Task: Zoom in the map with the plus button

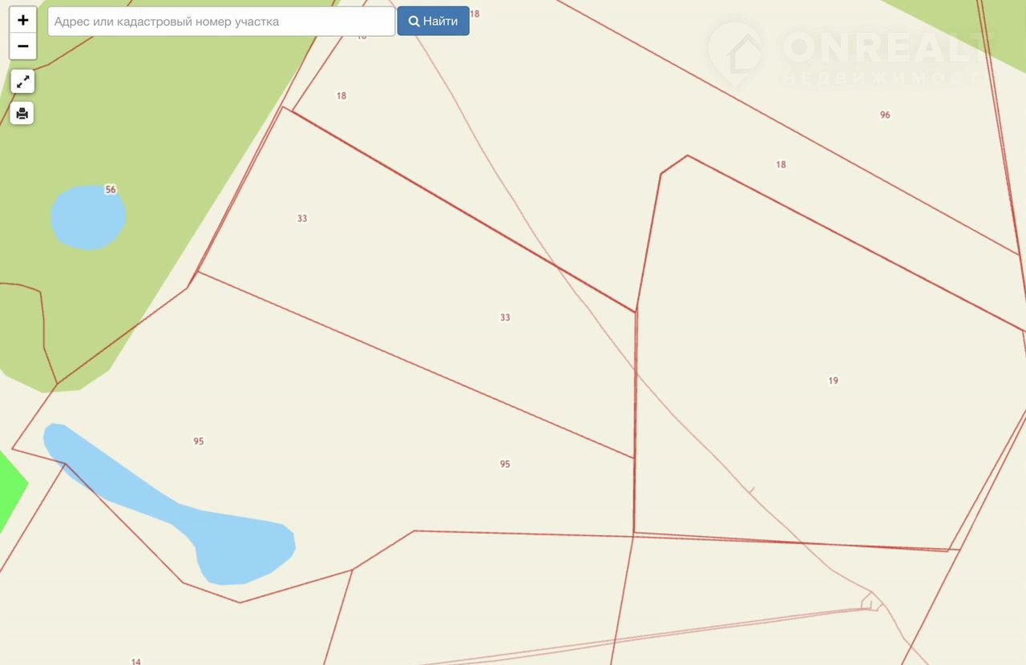Action: [x=22, y=20]
